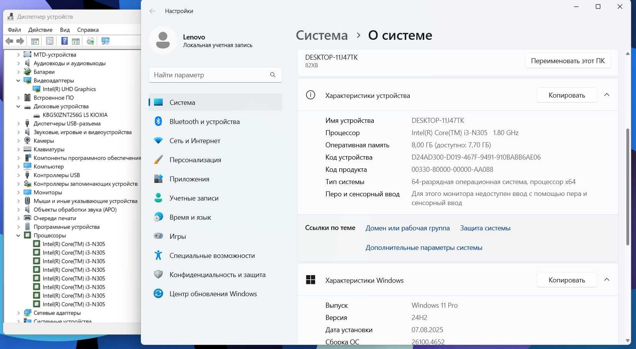Open Дополнительные параметры системы link
The height and width of the screenshot is (349, 636).
(x=424, y=248)
